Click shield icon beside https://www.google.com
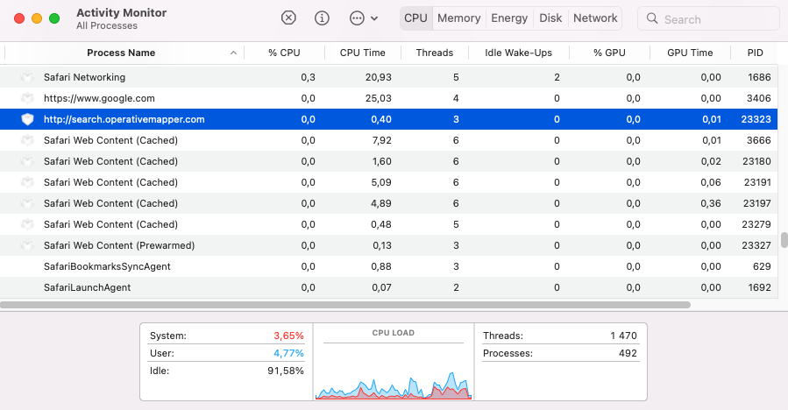The width and height of the screenshot is (788, 410). 28,98
